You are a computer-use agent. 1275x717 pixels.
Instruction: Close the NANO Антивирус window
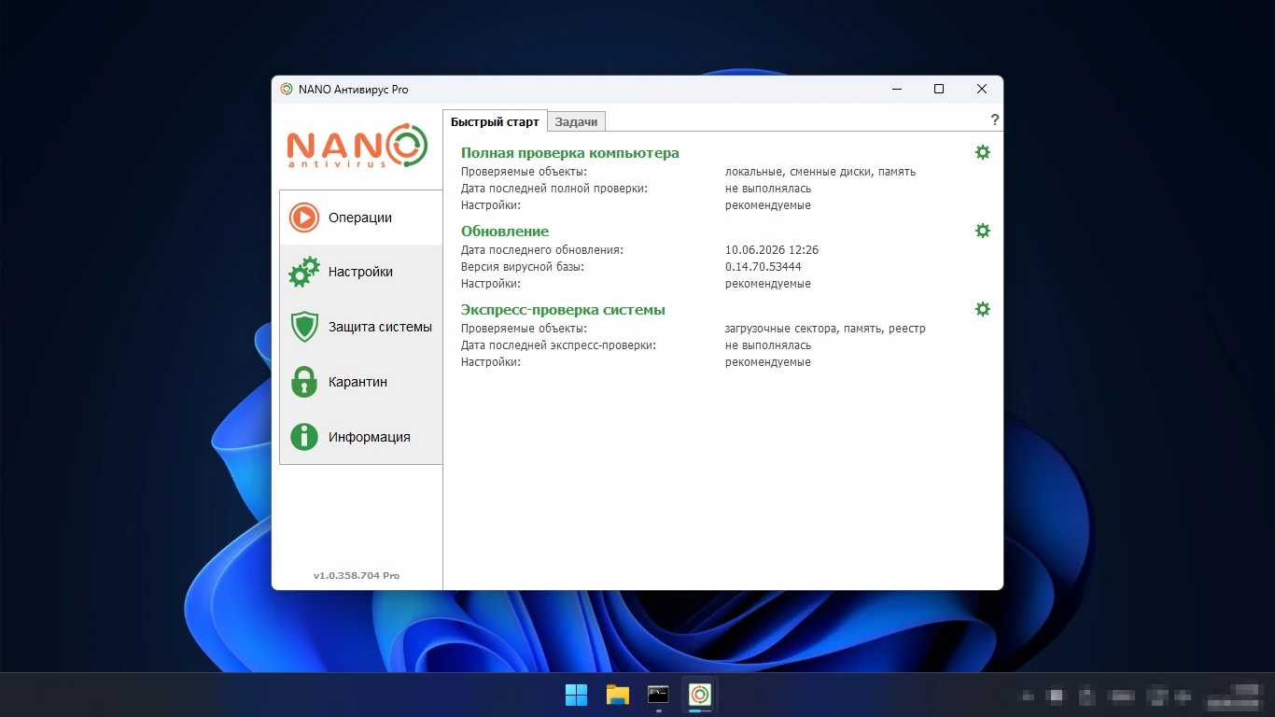pos(982,90)
